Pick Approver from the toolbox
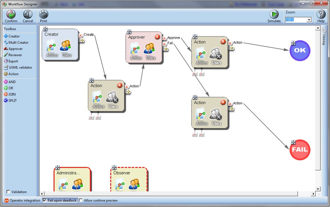The width and height of the screenshot is (330, 207). [x=13, y=49]
